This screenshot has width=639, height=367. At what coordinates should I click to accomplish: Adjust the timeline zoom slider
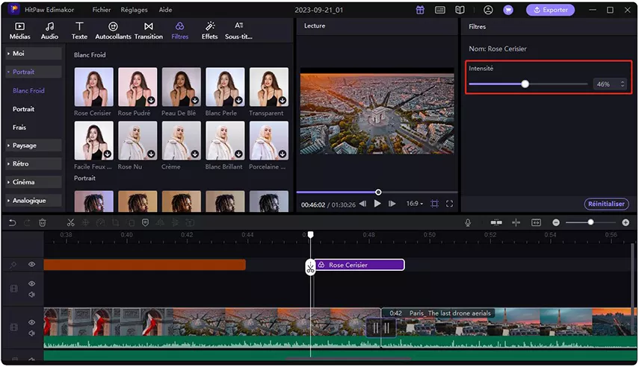(x=590, y=222)
